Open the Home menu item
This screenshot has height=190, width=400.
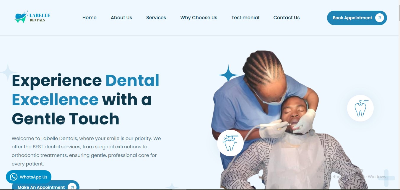90,18
